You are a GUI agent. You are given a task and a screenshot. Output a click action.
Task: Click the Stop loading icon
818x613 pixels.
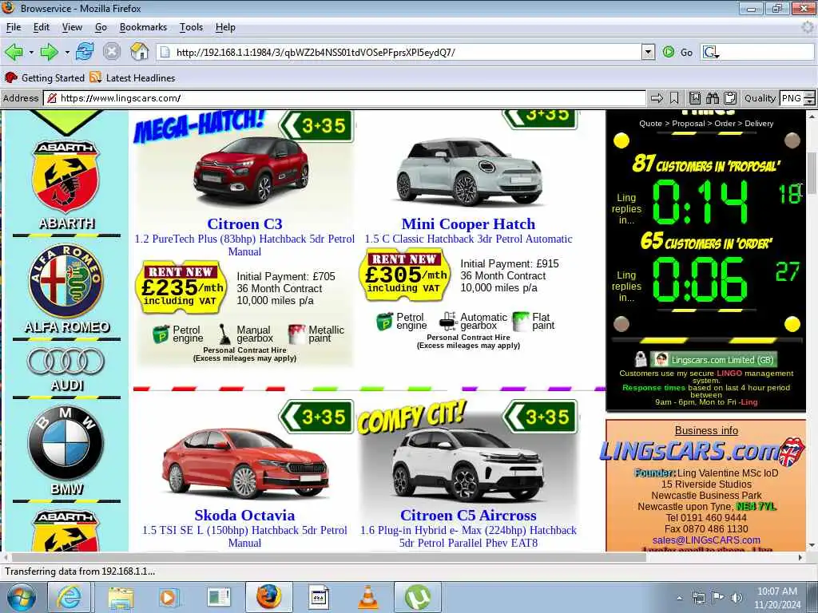click(x=112, y=52)
